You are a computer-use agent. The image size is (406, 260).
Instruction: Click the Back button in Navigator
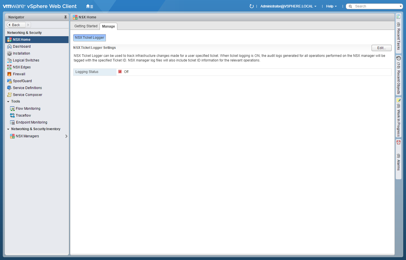(x=16, y=25)
